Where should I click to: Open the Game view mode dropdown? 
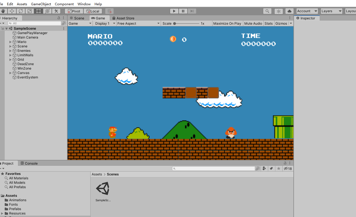tap(80, 24)
